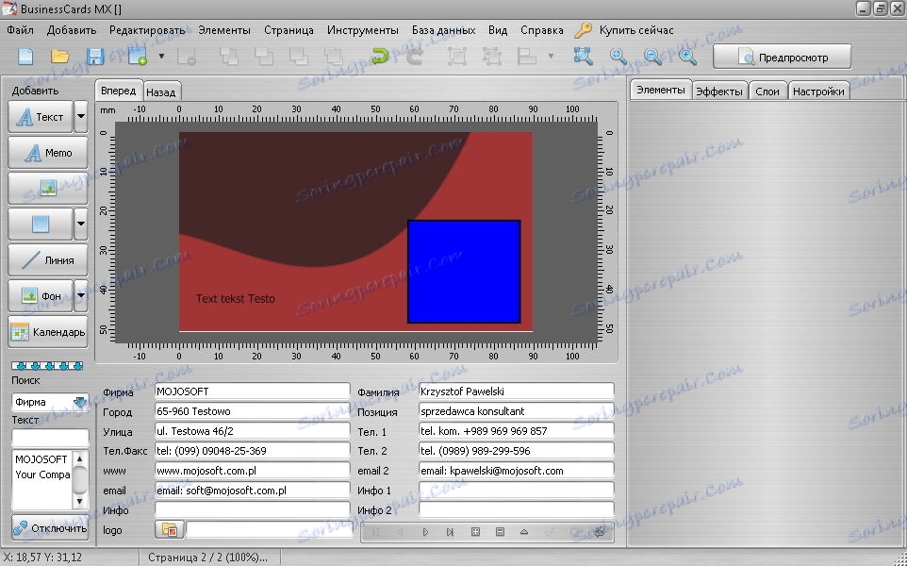Image resolution: width=907 pixels, height=566 pixels.
Task: Click the logo browse folder icon
Action: (170, 531)
